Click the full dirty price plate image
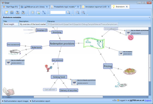 [x=130, y=71]
